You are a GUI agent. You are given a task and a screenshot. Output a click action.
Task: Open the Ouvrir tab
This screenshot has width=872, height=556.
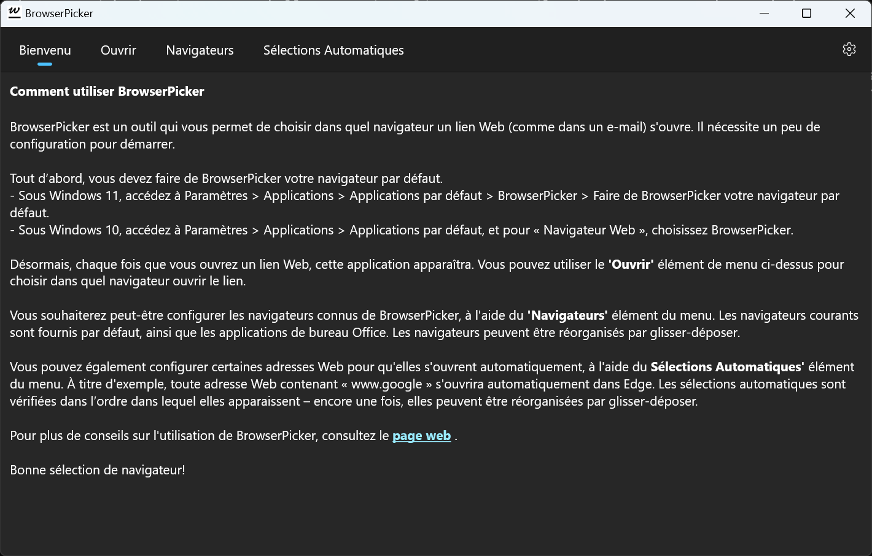119,50
